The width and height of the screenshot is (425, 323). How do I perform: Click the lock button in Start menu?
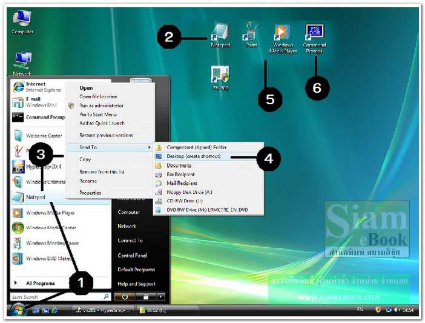tap(146, 297)
